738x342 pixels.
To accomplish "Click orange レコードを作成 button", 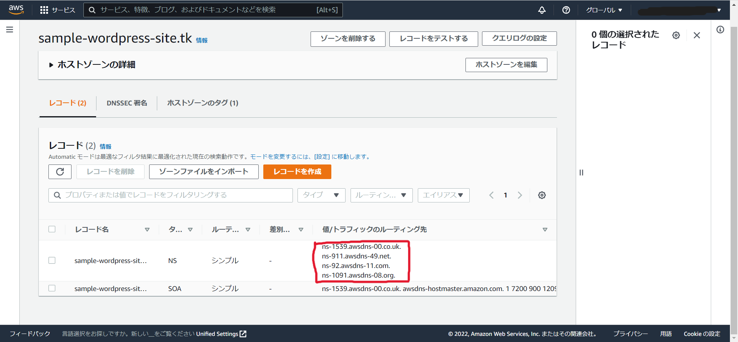I will (297, 172).
